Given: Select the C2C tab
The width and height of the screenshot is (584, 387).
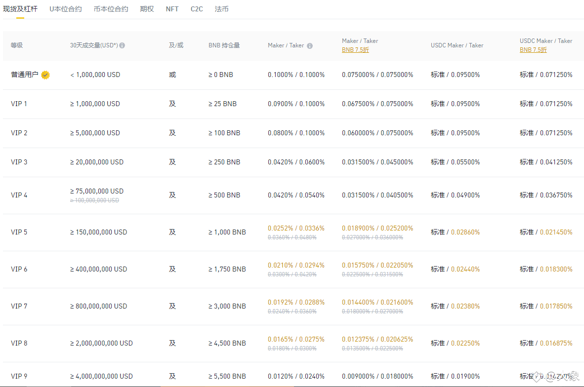Looking at the screenshot, I should pyautogui.click(x=197, y=9).
